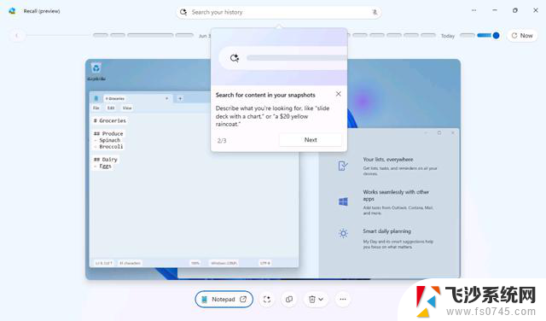
Task: Click the sparkle search icon in popup illustration
Action: [235, 58]
